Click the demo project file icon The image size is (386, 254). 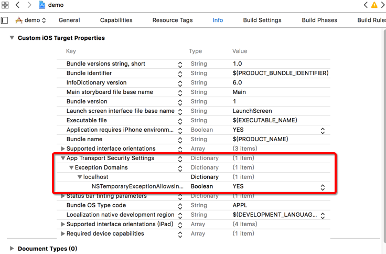tap(42, 5)
